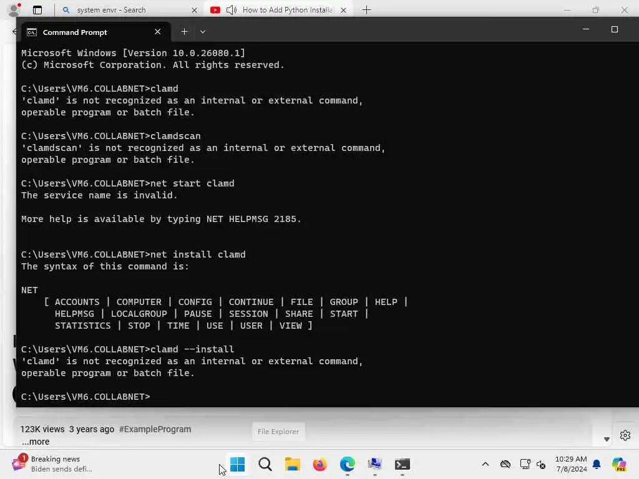Launch Copilot preview from taskbar

click(x=619, y=464)
